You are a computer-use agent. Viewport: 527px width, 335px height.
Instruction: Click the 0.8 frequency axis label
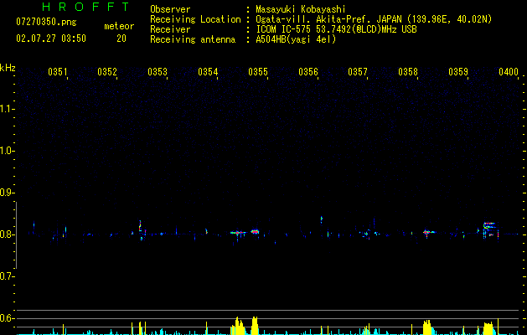tap(7, 234)
